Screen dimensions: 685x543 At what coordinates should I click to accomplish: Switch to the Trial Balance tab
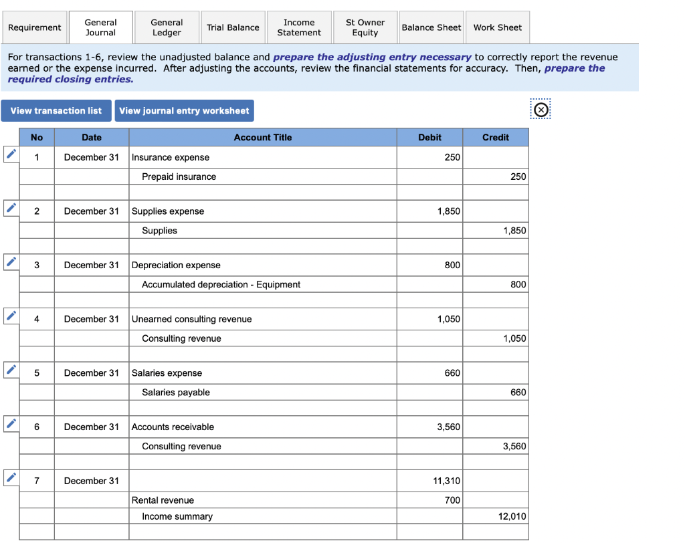(x=233, y=27)
